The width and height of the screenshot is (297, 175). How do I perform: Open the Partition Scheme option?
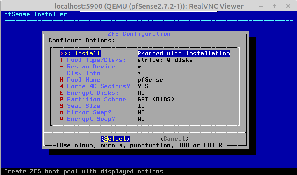pos(97,99)
